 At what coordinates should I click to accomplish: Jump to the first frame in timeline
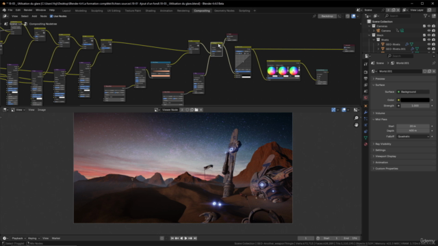172,238
